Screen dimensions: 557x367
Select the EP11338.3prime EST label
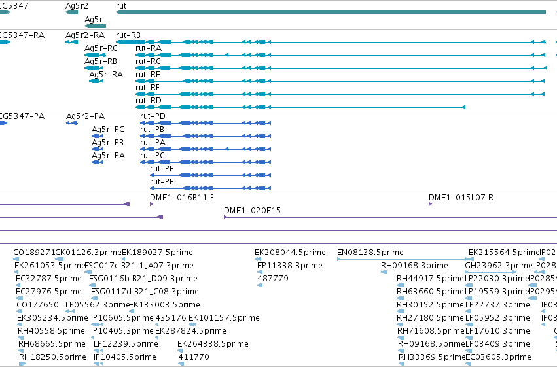click(x=290, y=266)
